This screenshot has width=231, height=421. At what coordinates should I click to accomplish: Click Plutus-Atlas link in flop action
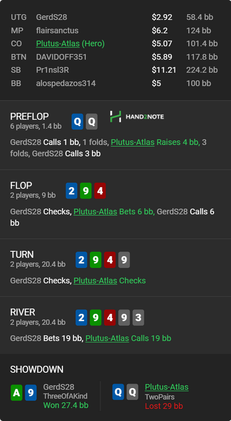click(96, 212)
